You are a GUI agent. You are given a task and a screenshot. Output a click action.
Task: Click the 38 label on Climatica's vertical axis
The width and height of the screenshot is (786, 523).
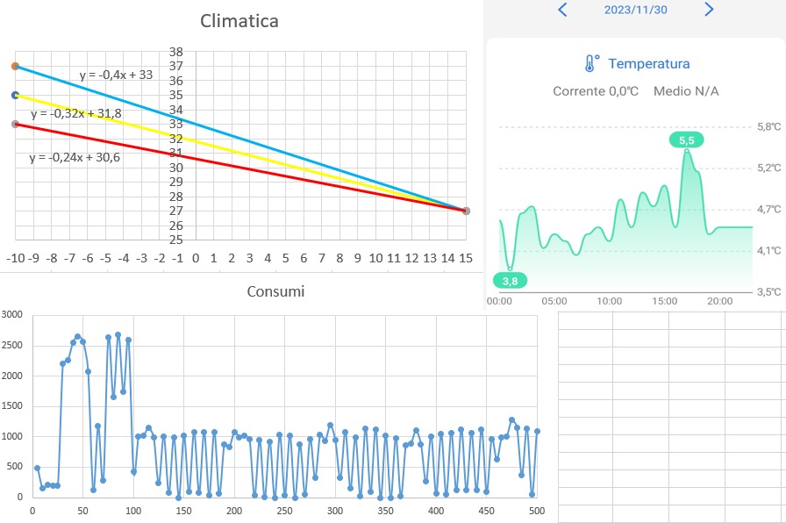tap(176, 52)
